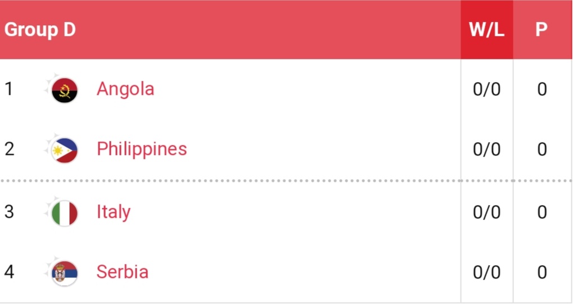Click the Philippines flag icon
573x305 pixels.
(64, 150)
